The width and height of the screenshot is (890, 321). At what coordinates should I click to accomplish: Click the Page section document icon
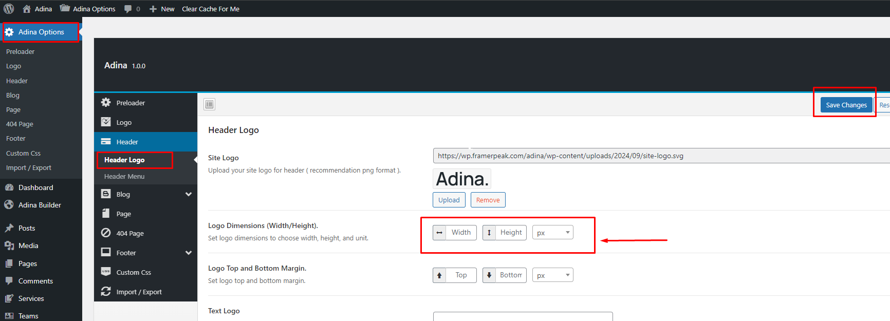[x=106, y=213]
